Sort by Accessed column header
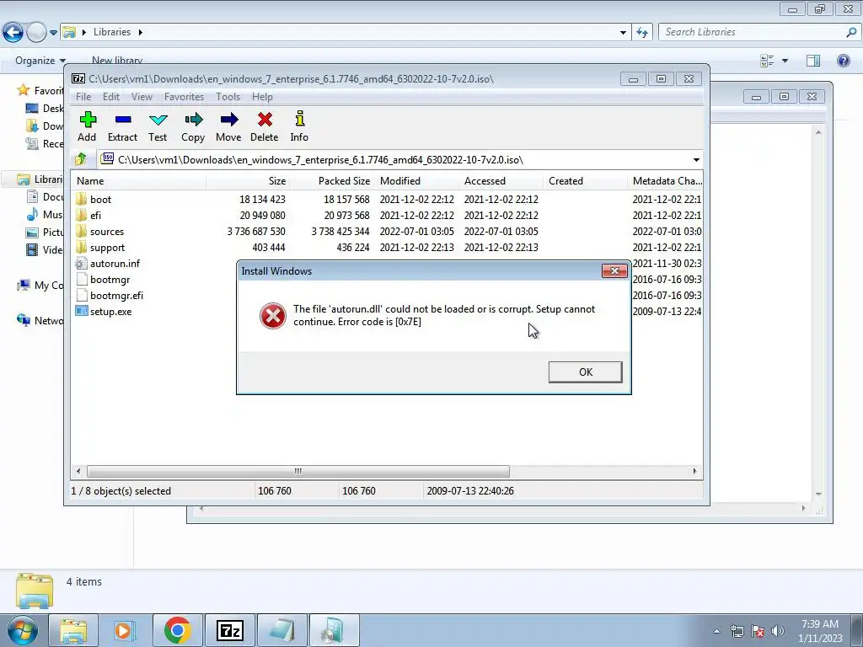 tap(501, 181)
